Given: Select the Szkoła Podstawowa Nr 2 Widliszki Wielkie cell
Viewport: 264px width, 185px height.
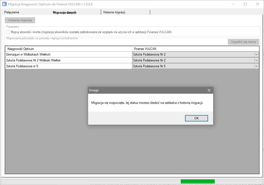Looking at the screenshot, I should 69,60.
